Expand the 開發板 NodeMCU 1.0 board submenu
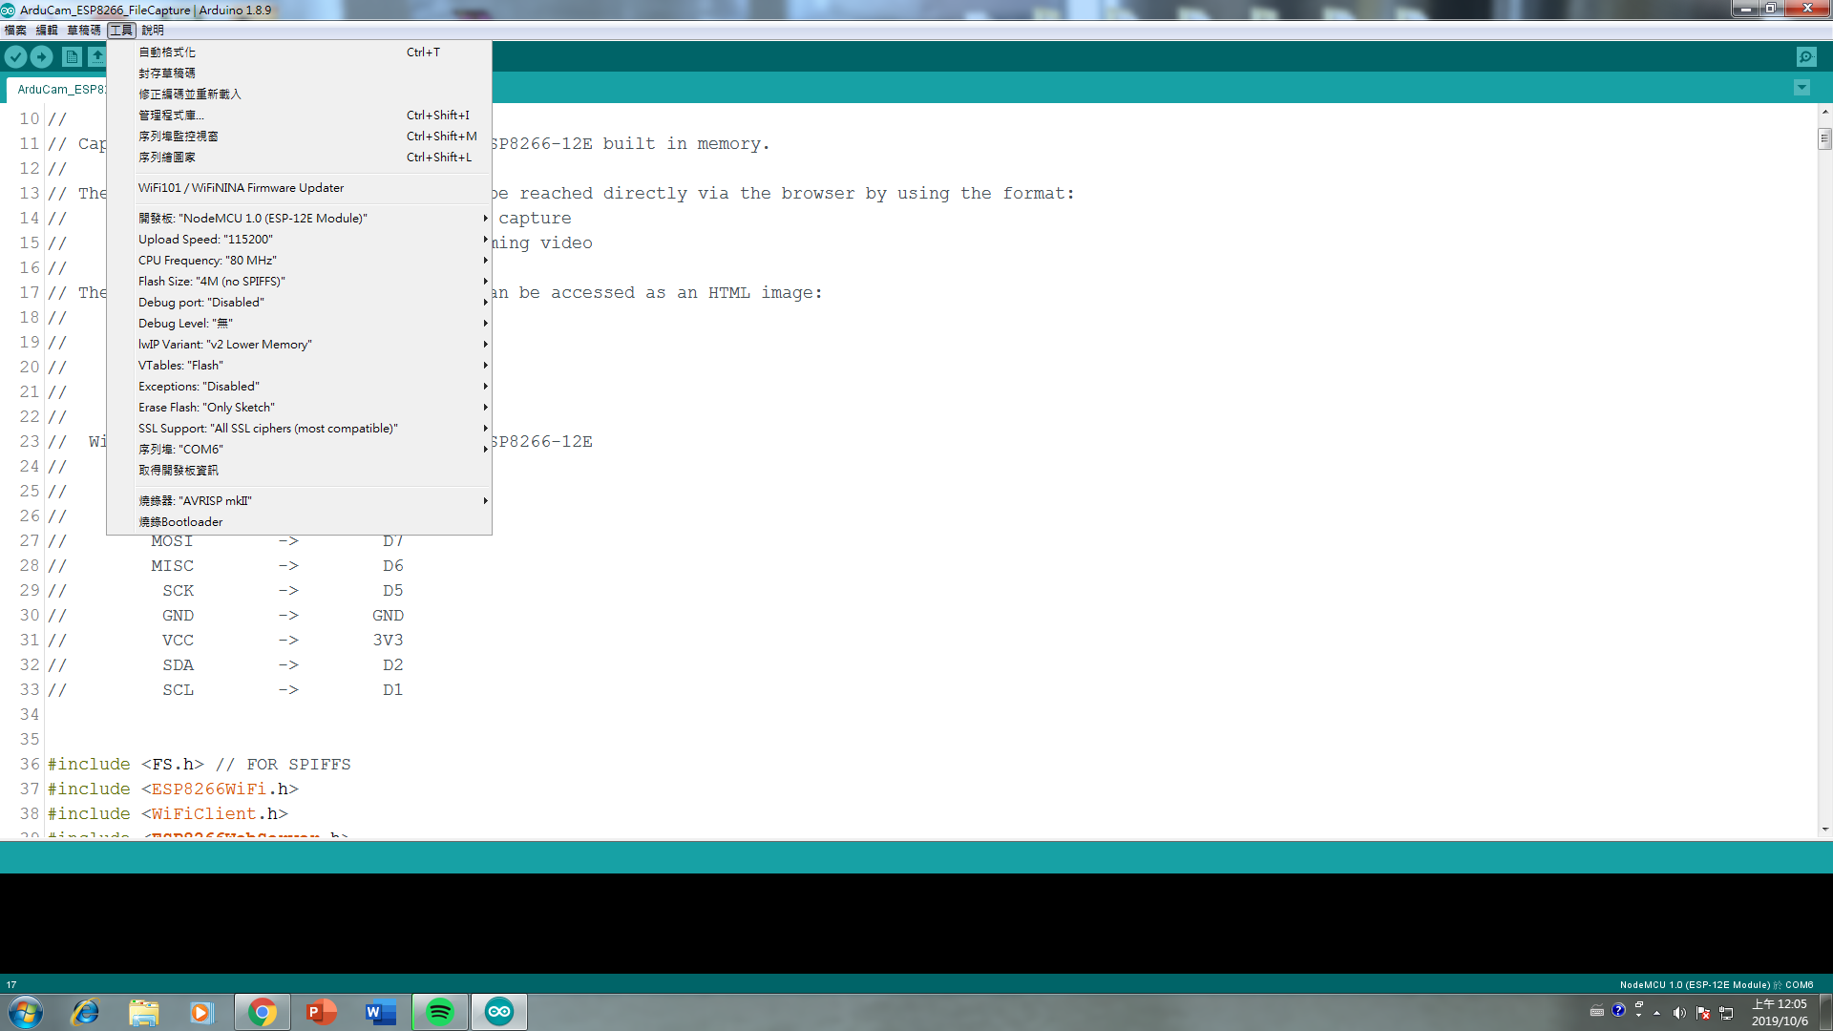 [x=300, y=219]
